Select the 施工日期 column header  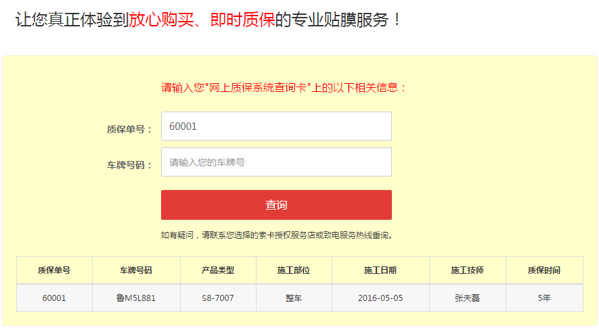(x=380, y=271)
